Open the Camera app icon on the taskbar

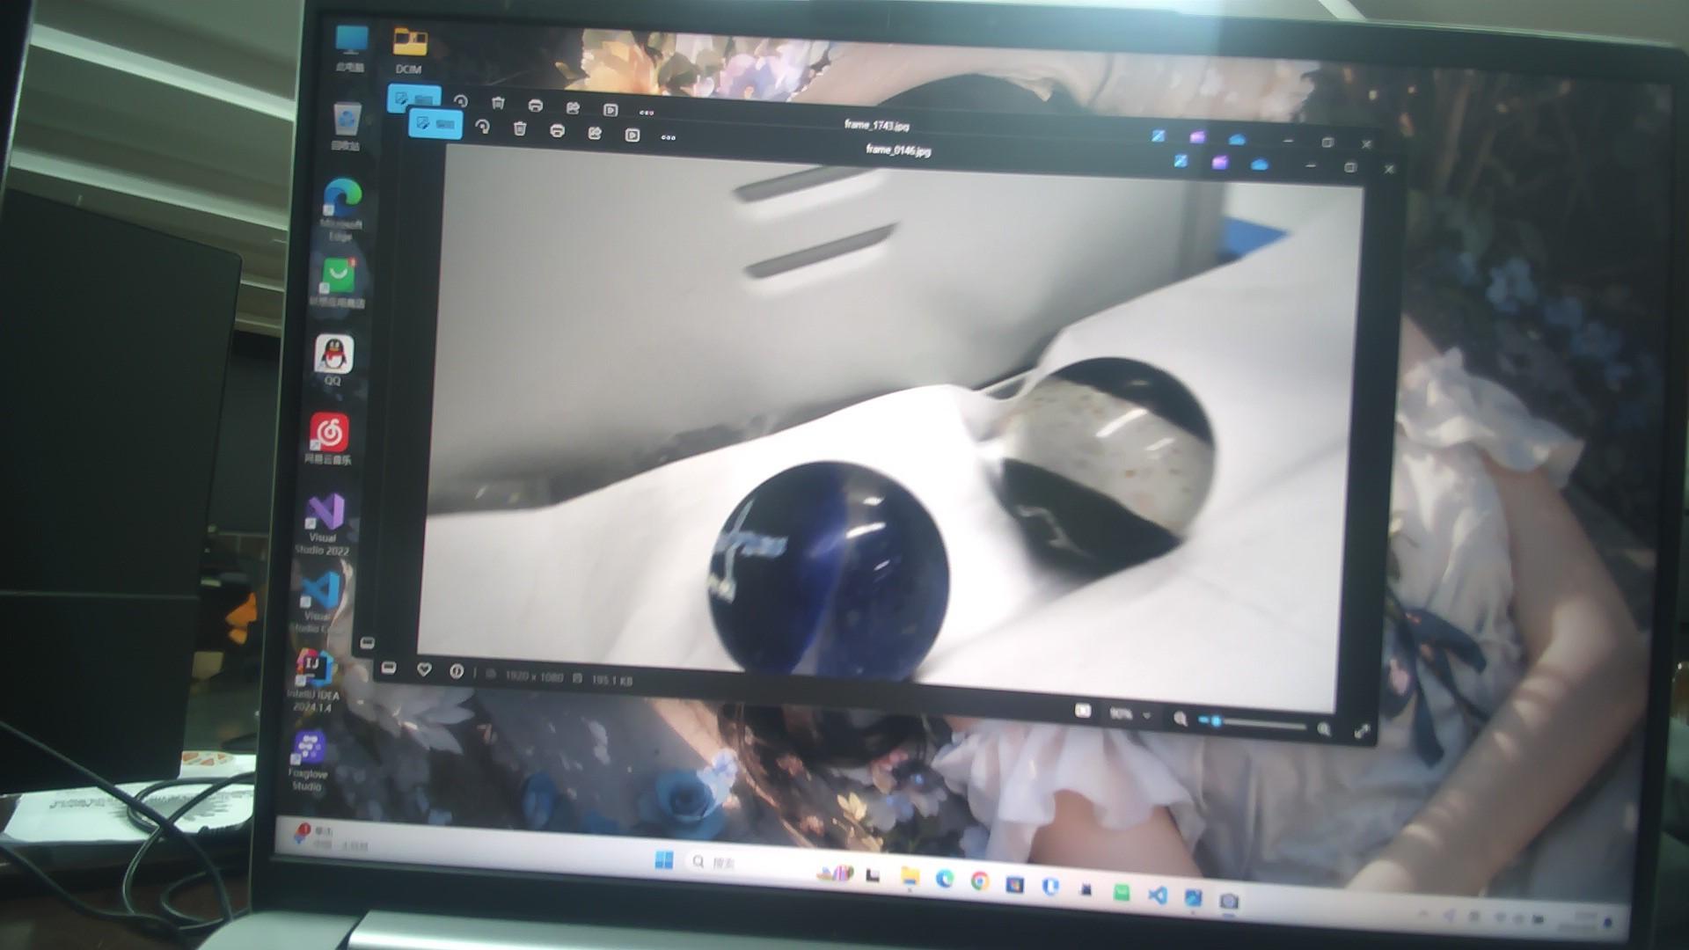pos(1230,900)
